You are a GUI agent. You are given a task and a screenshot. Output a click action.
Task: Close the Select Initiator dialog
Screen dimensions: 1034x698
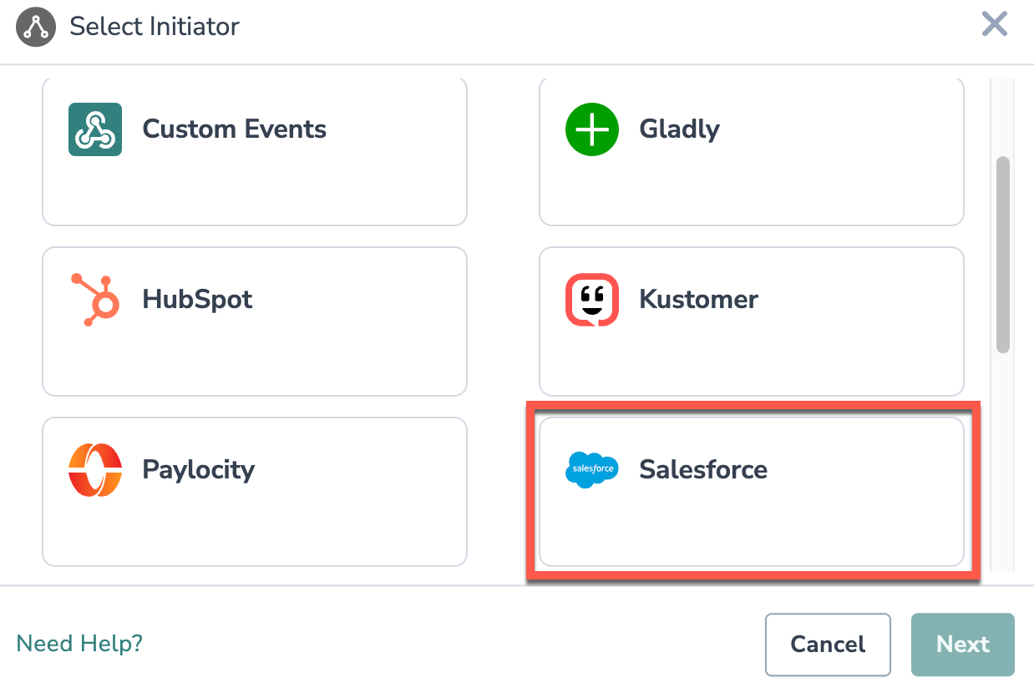(x=994, y=24)
